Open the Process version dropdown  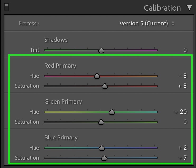pyautogui.click(x=147, y=24)
